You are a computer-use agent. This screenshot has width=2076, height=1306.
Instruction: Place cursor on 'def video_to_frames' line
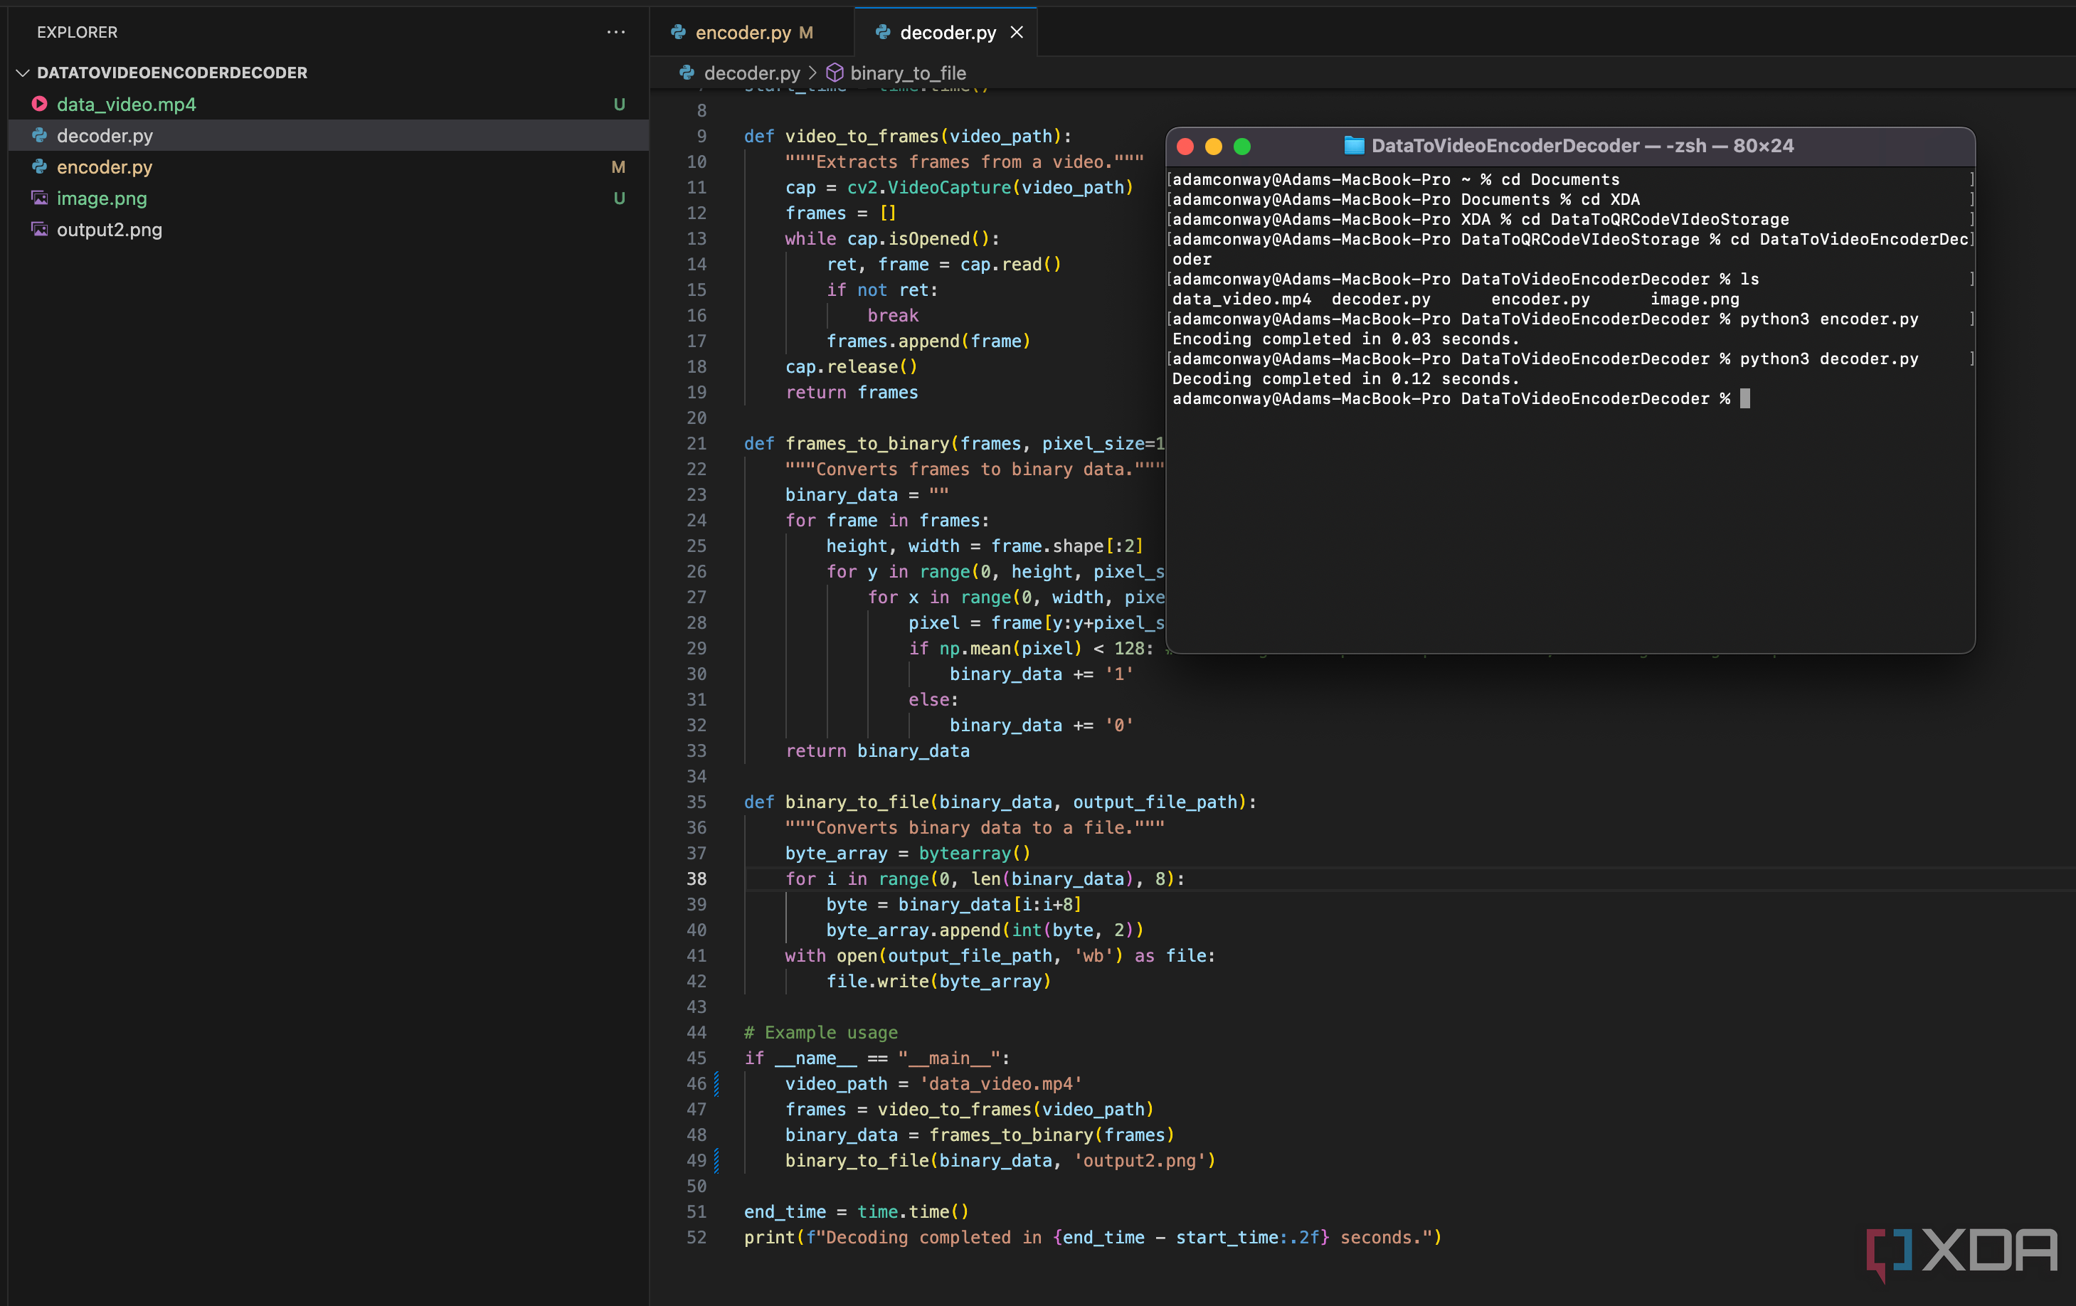[x=907, y=136]
